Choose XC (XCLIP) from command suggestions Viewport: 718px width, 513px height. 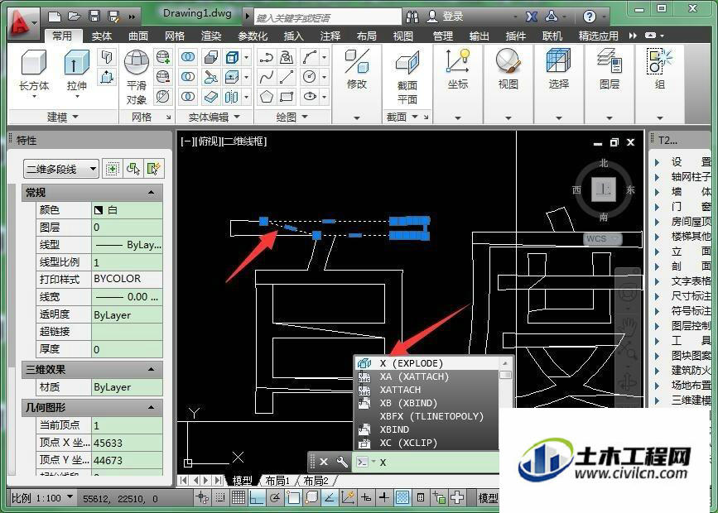426,443
